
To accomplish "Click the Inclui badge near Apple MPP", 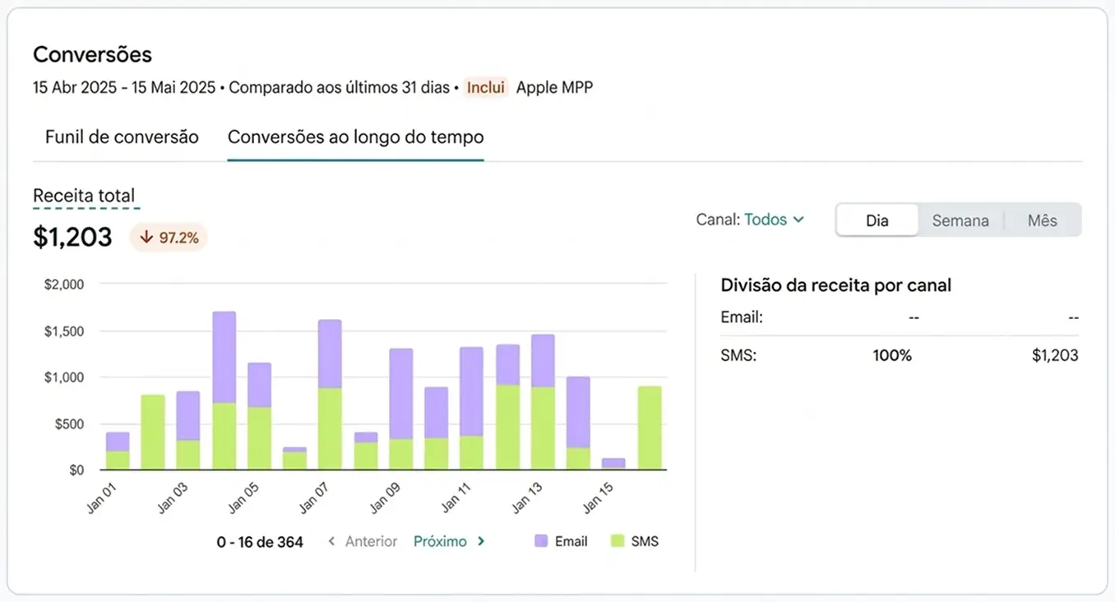I will click(485, 87).
